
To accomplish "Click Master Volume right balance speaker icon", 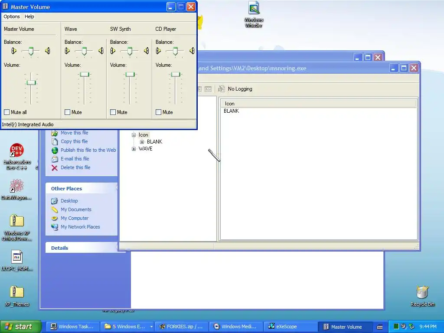I will (48, 51).
